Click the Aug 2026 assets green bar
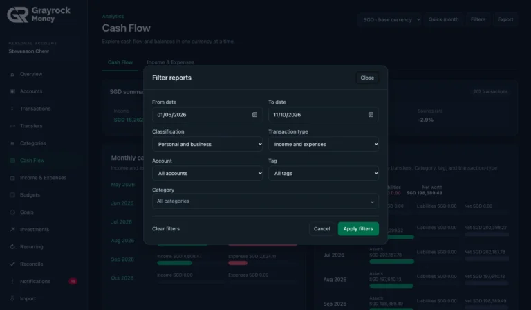 click(x=391, y=286)
